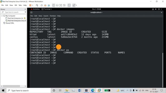Open Microsoft Word from the taskbar
The image size is (166, 93).
(80, 90)
